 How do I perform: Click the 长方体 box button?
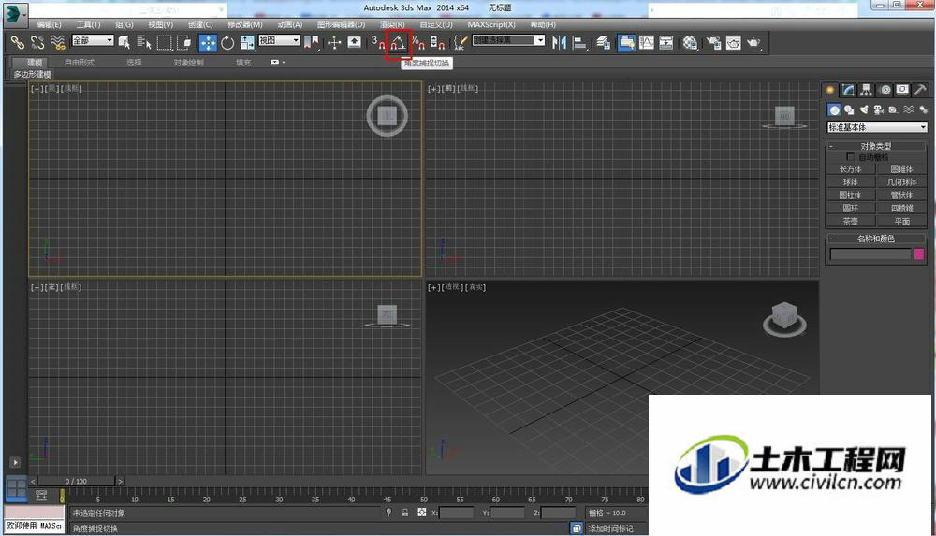tap(851, 169)
